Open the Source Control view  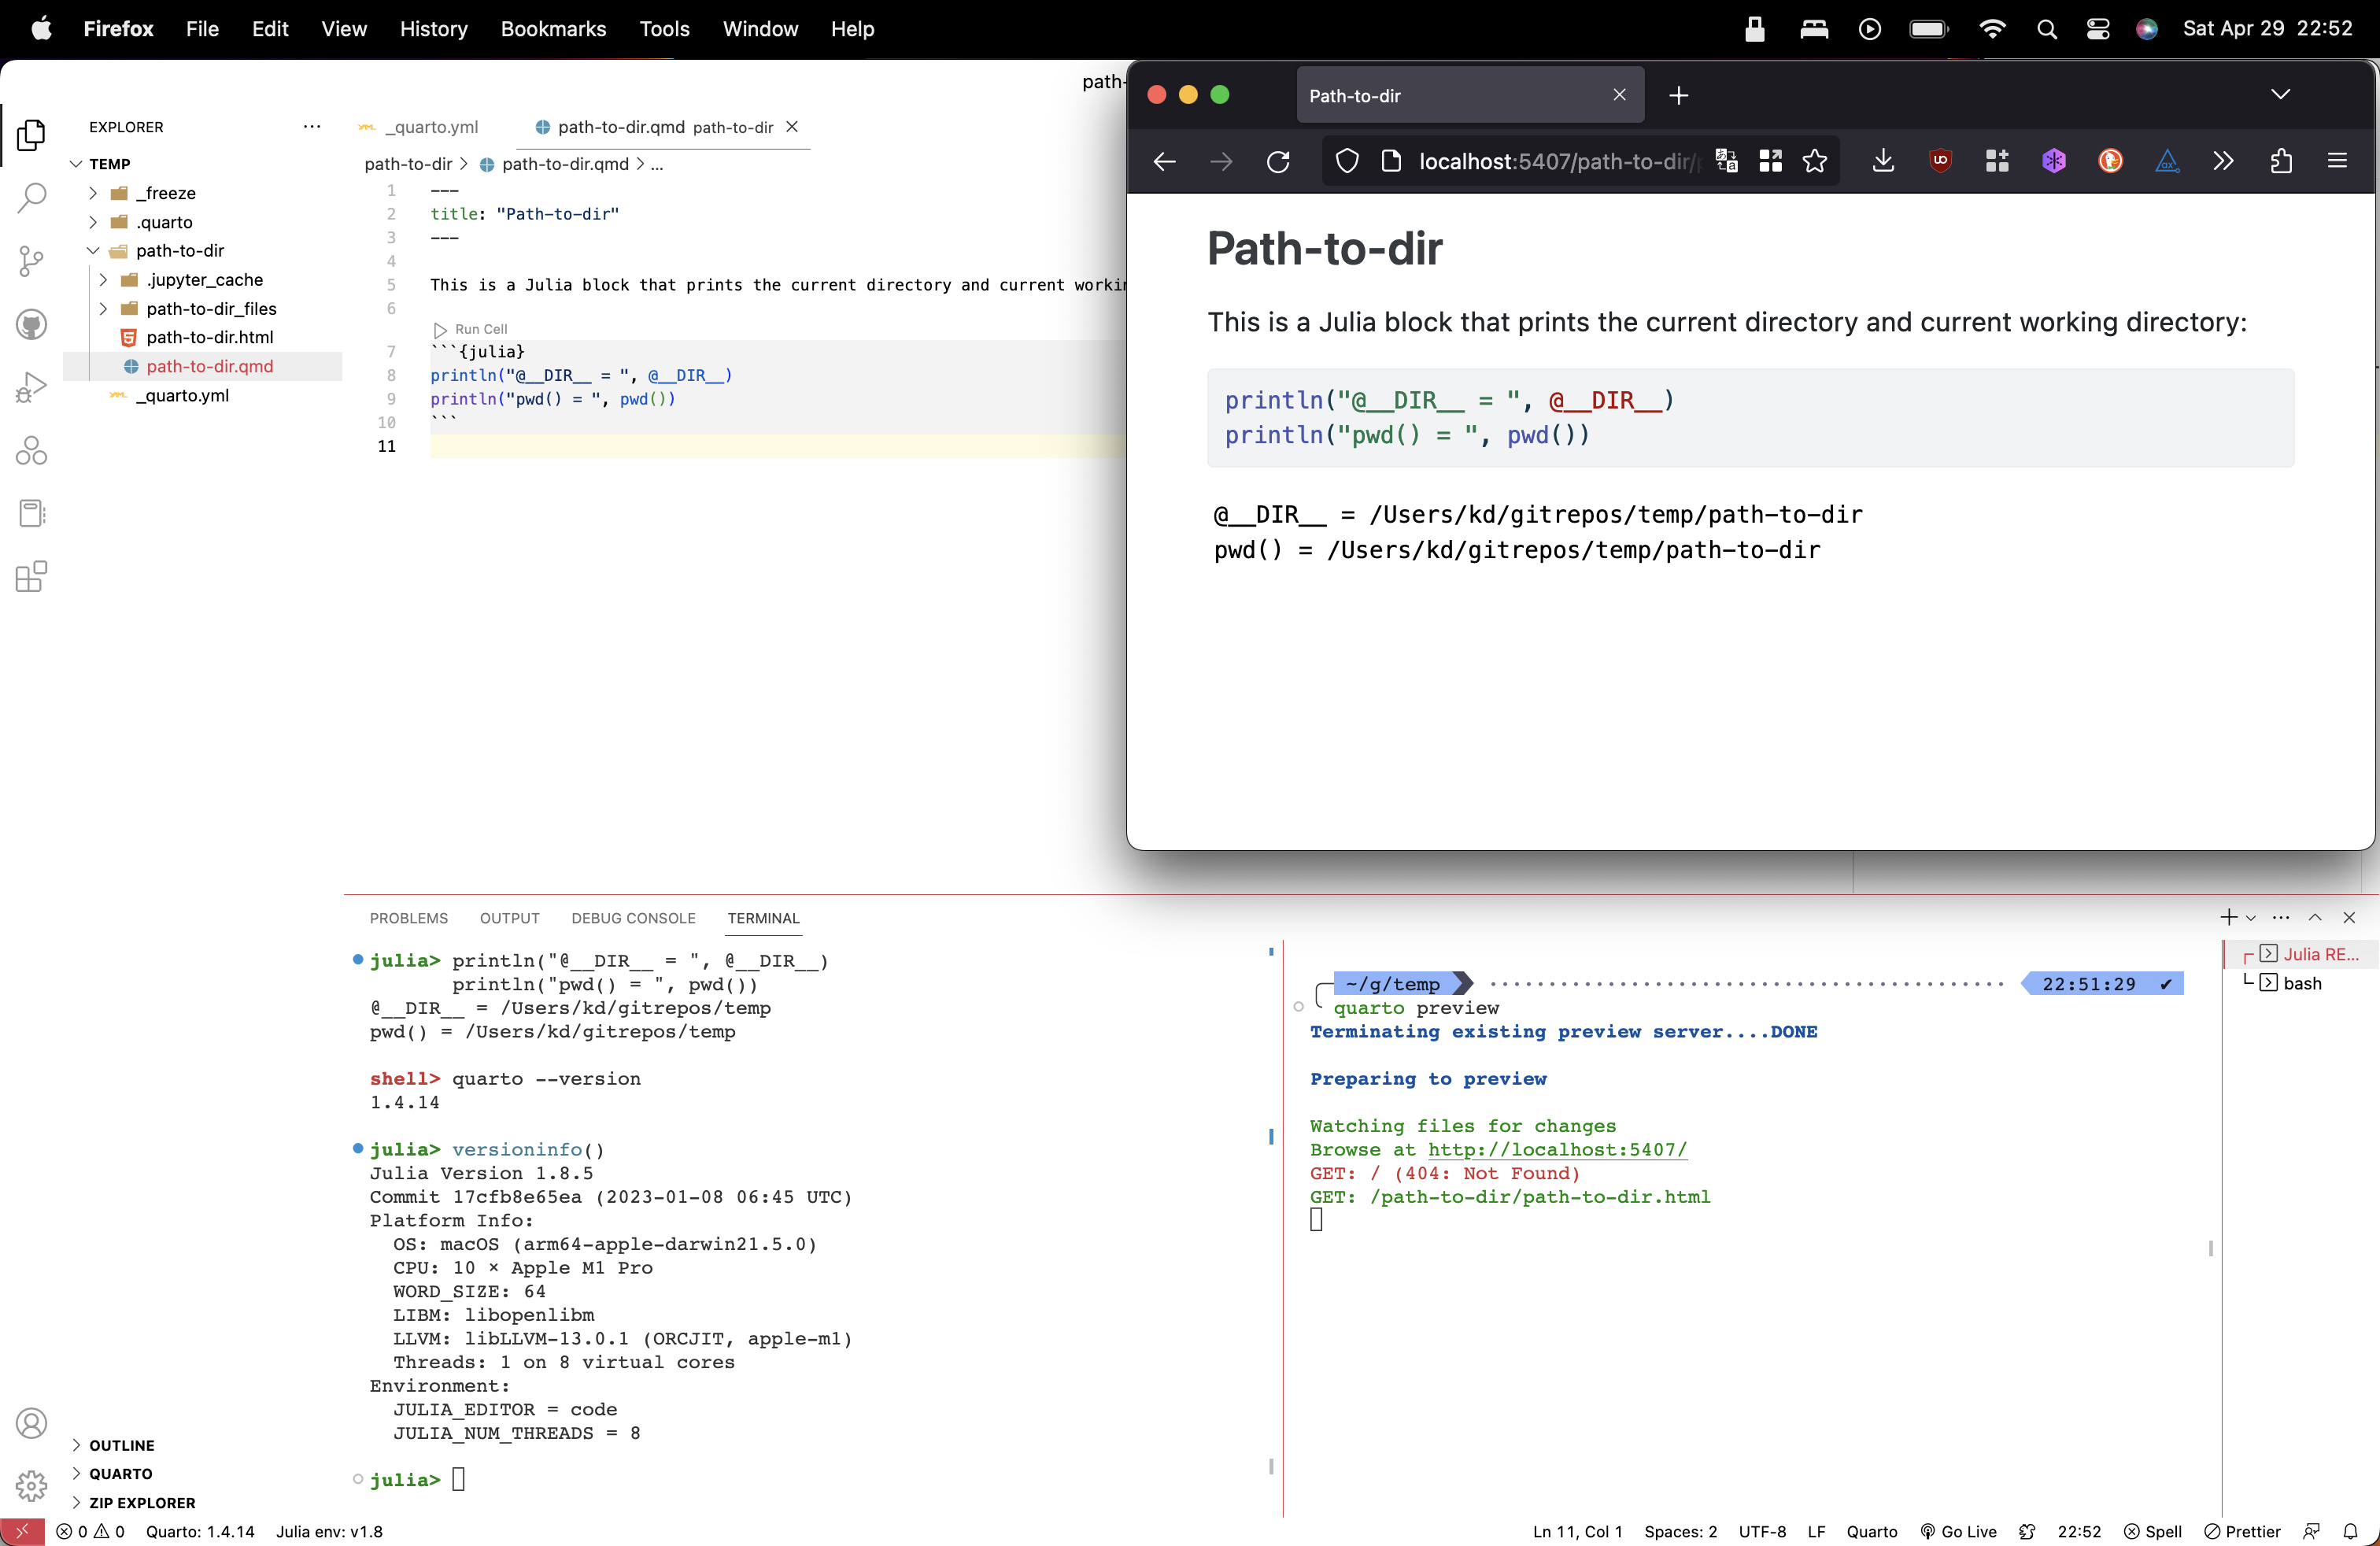[31, 261]
